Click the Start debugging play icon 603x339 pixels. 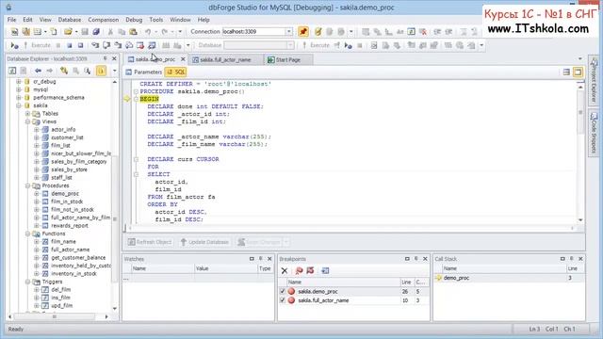(x=15, y=46)
